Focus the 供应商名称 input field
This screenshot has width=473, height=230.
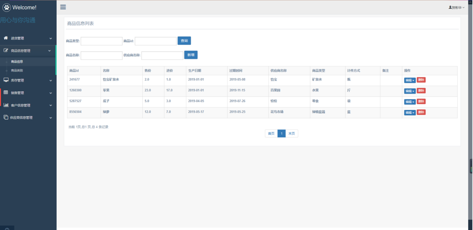(x=162, y=56)
